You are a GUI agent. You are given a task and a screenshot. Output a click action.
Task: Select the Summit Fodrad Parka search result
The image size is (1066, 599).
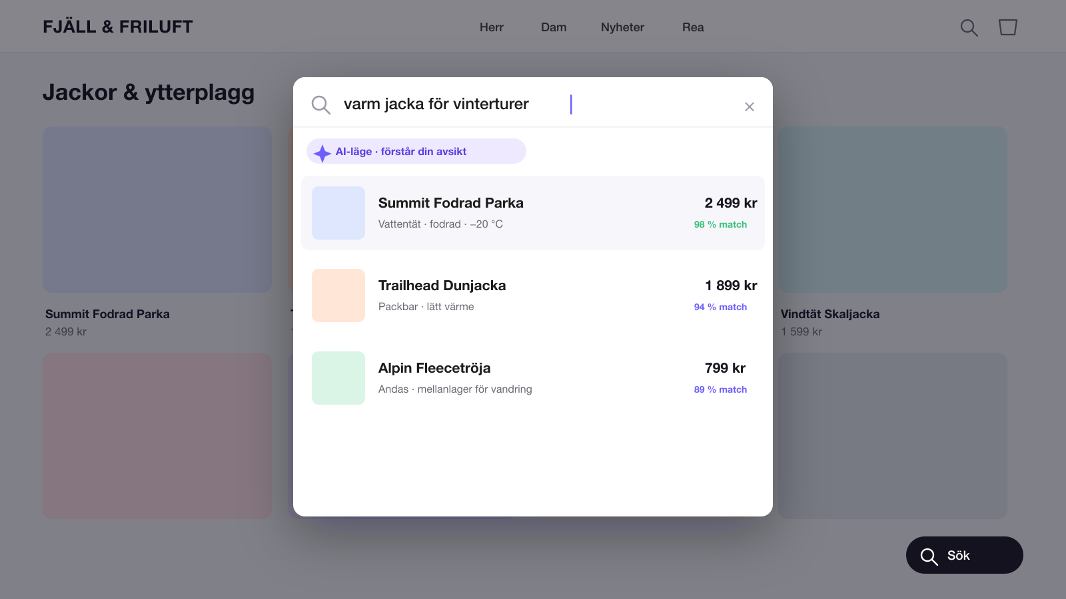point(533,213)
